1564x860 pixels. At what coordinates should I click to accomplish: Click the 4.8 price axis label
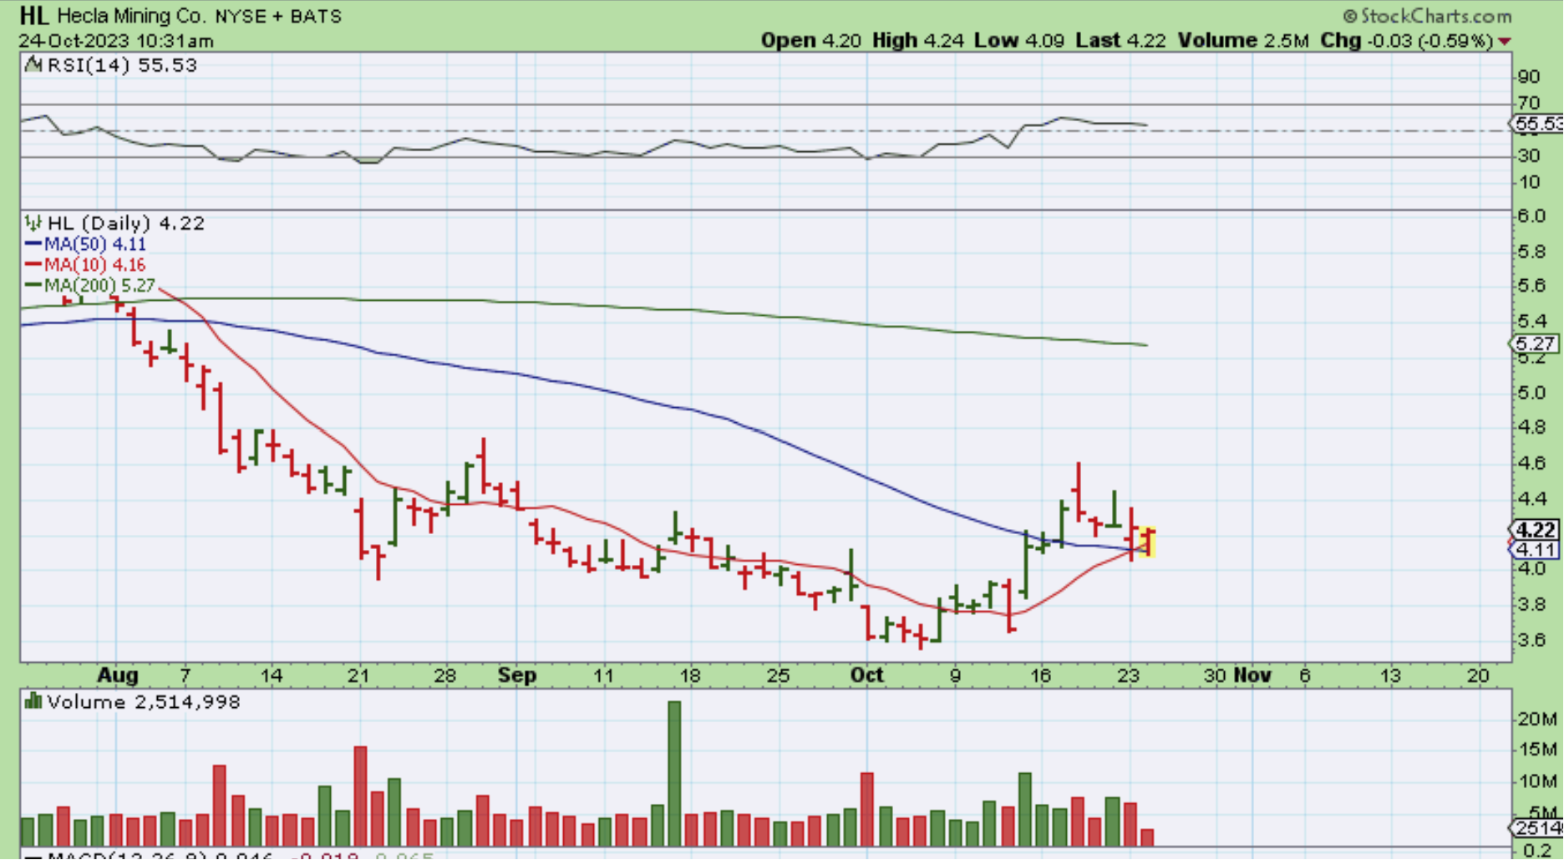point(1531,427)
